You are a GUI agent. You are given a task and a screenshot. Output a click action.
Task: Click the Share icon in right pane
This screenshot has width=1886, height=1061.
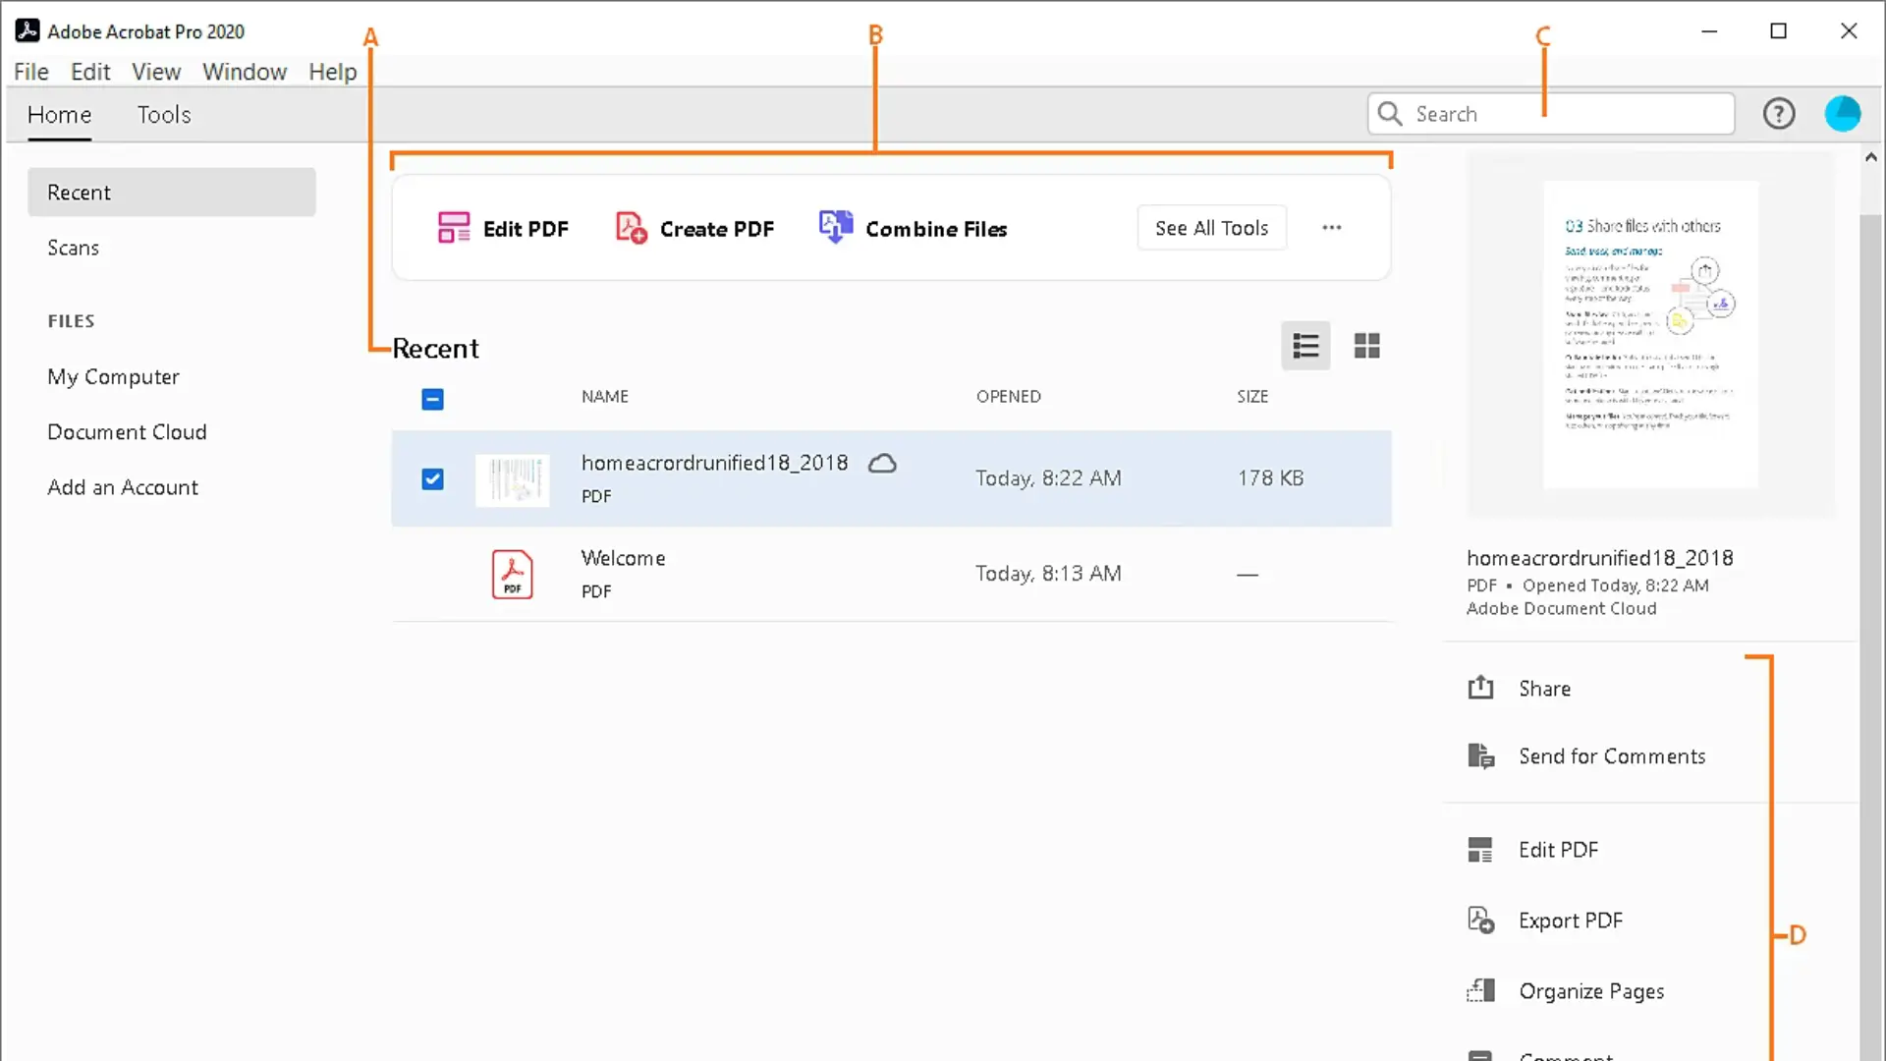(x=1480, y=688)
